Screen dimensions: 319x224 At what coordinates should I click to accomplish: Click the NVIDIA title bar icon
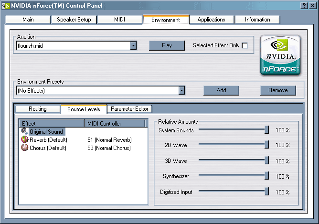6,6
